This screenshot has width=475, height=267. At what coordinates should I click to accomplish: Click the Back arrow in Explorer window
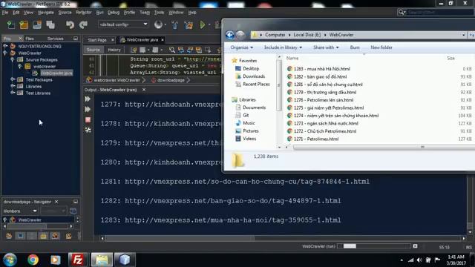tap(229, 35)
